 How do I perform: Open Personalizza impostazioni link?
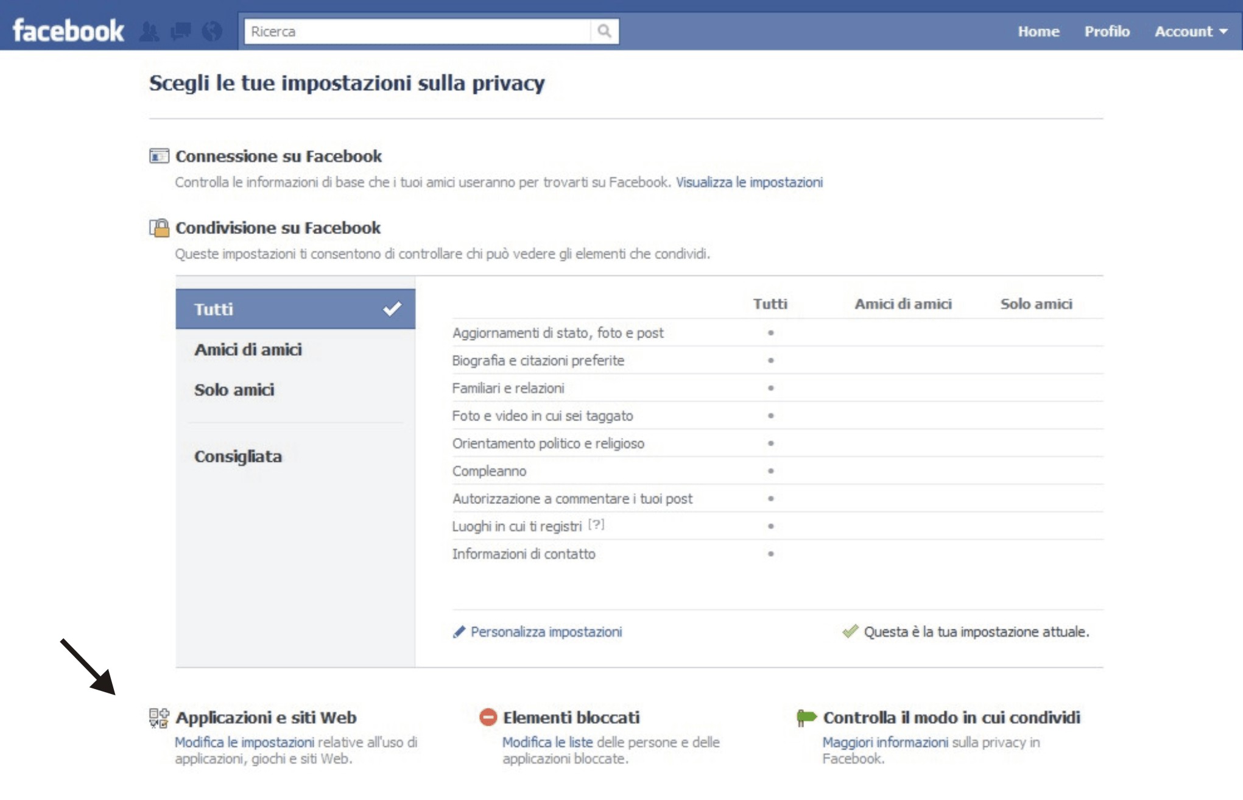546,632
